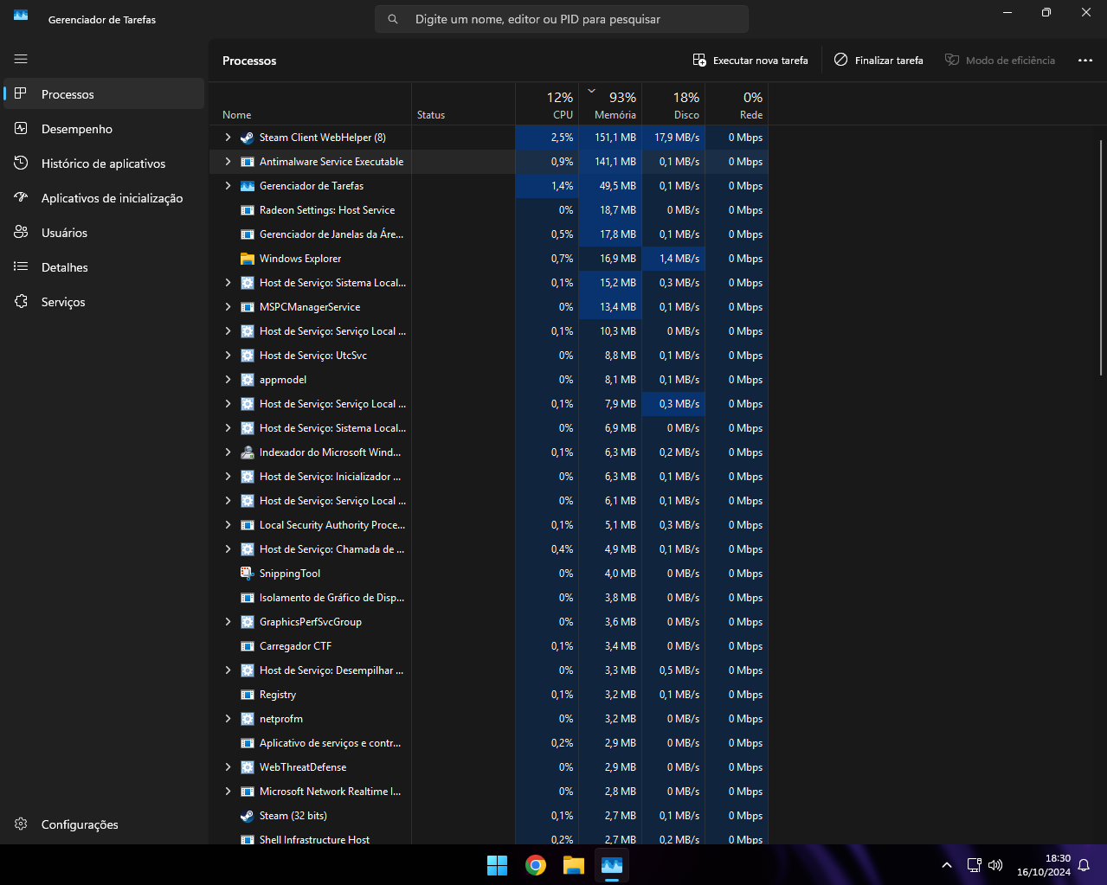Click the Windows Start button
The width and height of the screenshot is (1107, 885).
(x=498, y=865)
